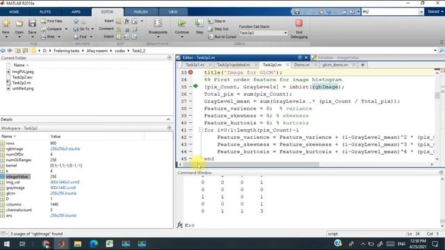This screenshot has width=445, height=250.
Task: Expand the Continue dropdown arrow
Action: click(x=182, y=37)
